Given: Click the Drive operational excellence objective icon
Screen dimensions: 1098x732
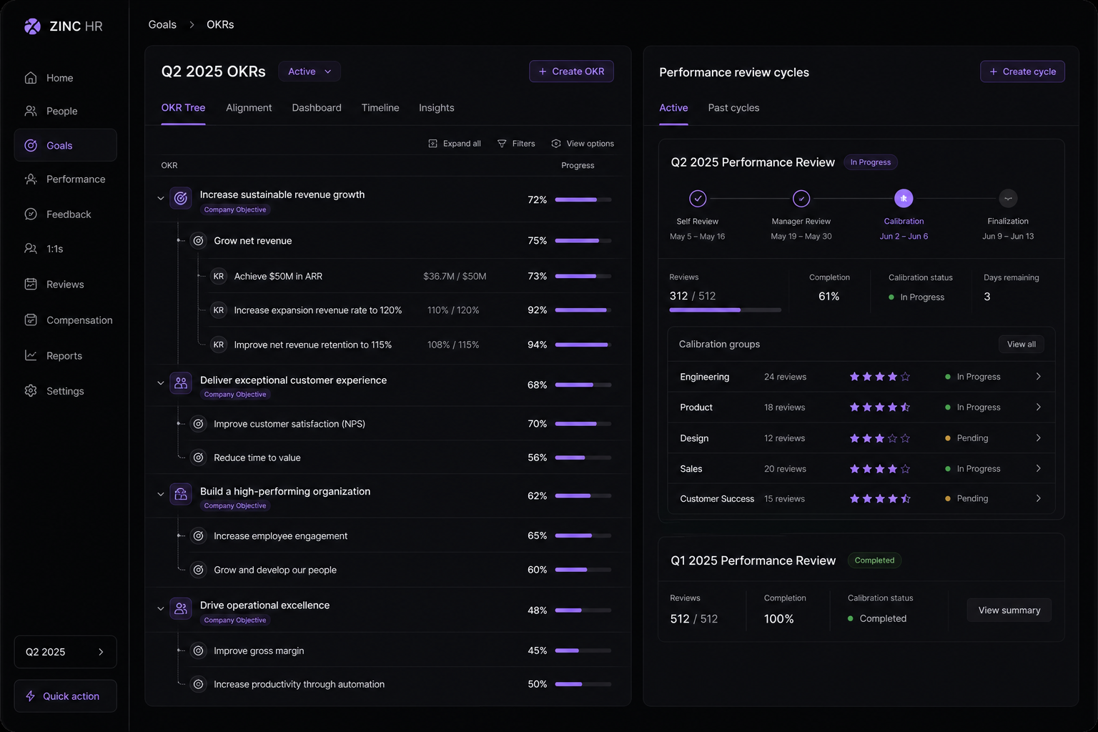Looking at the screenshot, I should 181,608.
